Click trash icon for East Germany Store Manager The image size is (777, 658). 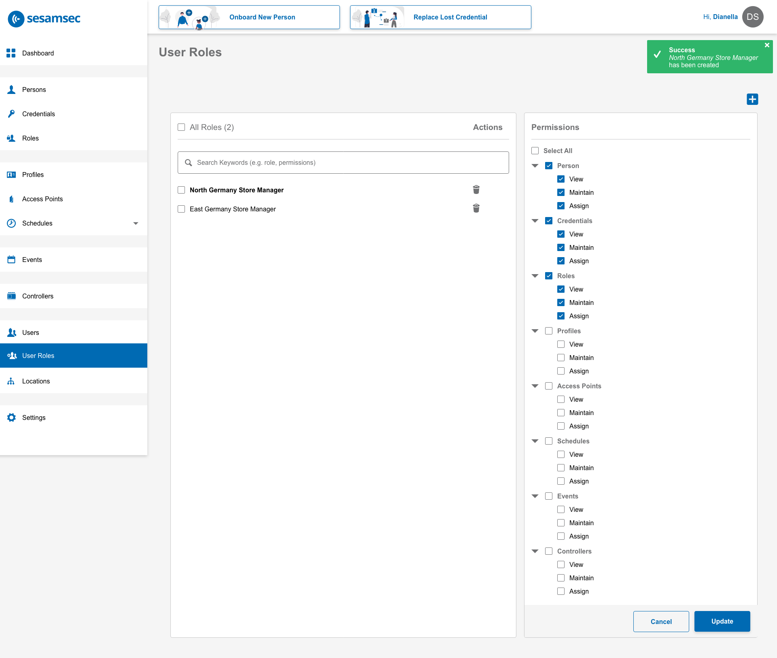(476, 209)
